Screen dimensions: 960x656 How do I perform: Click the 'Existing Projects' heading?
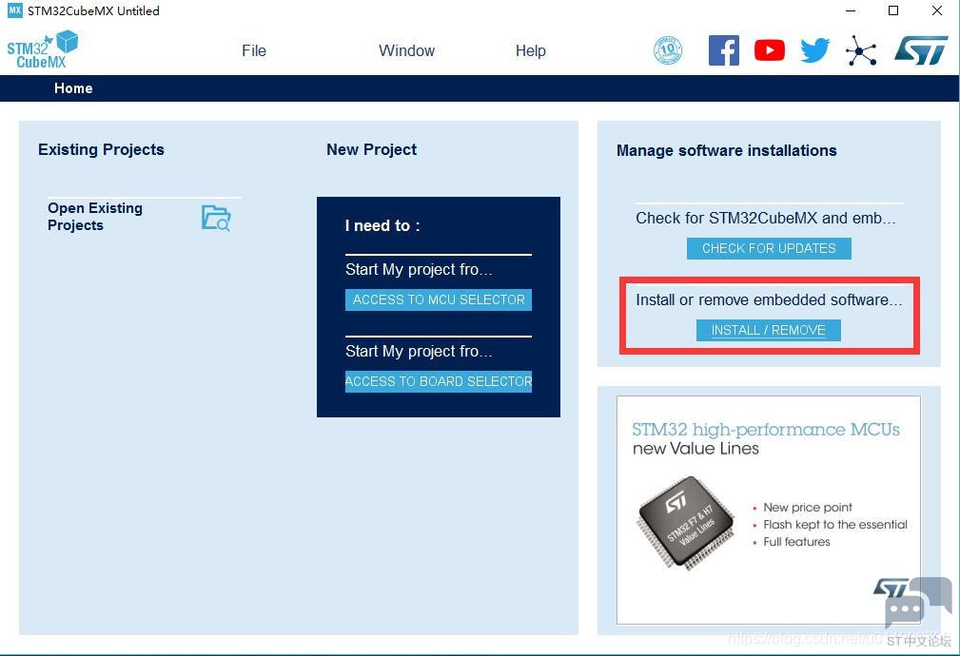(101, 149)
